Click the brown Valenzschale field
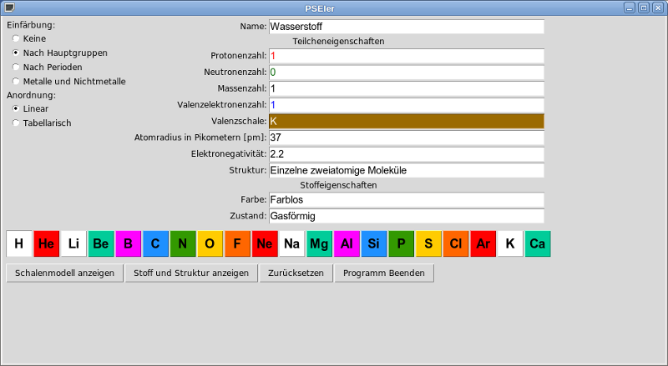 coord(406,121)
